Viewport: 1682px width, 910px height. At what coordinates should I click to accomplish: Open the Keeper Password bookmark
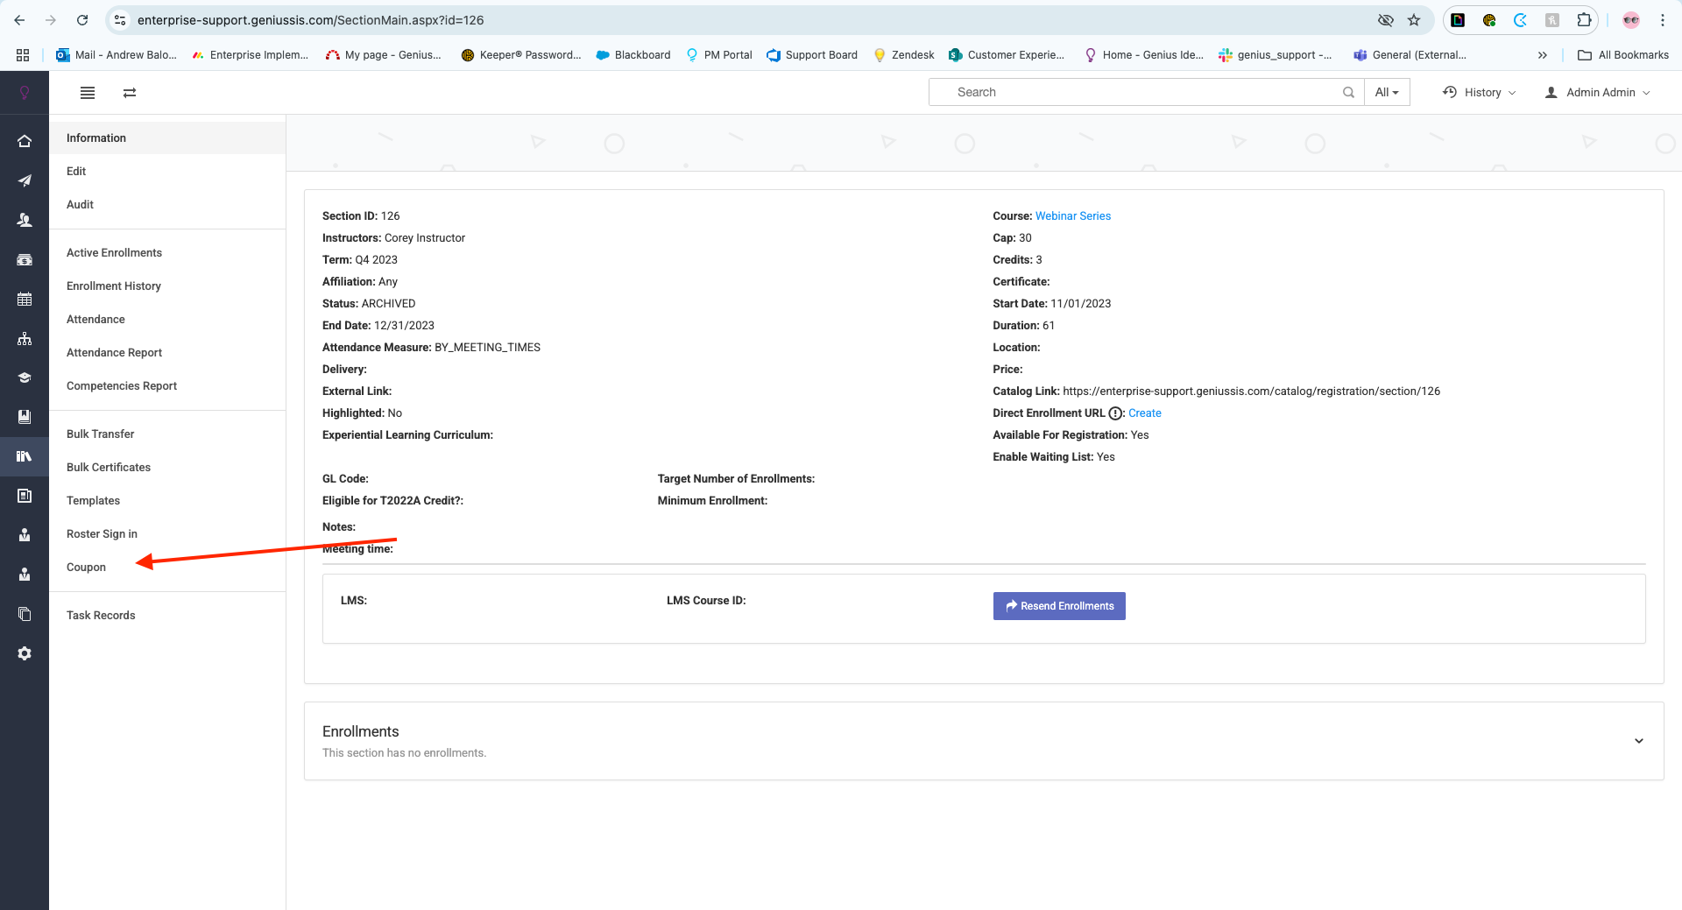click(x=520, y=54)
